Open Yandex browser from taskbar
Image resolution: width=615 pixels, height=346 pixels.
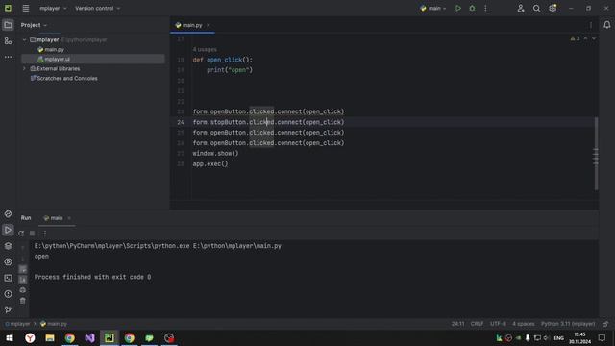tap(30, 338)
